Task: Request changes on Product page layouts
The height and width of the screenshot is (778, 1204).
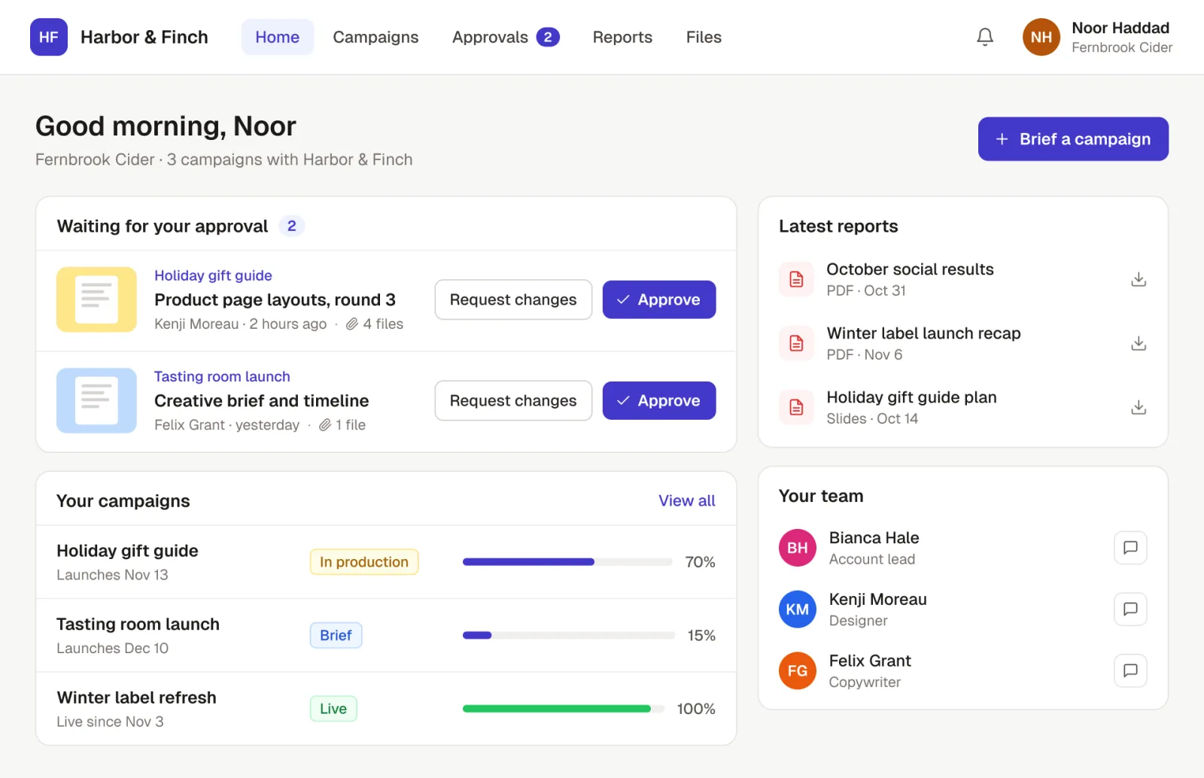Action: [x=513, y=299]
